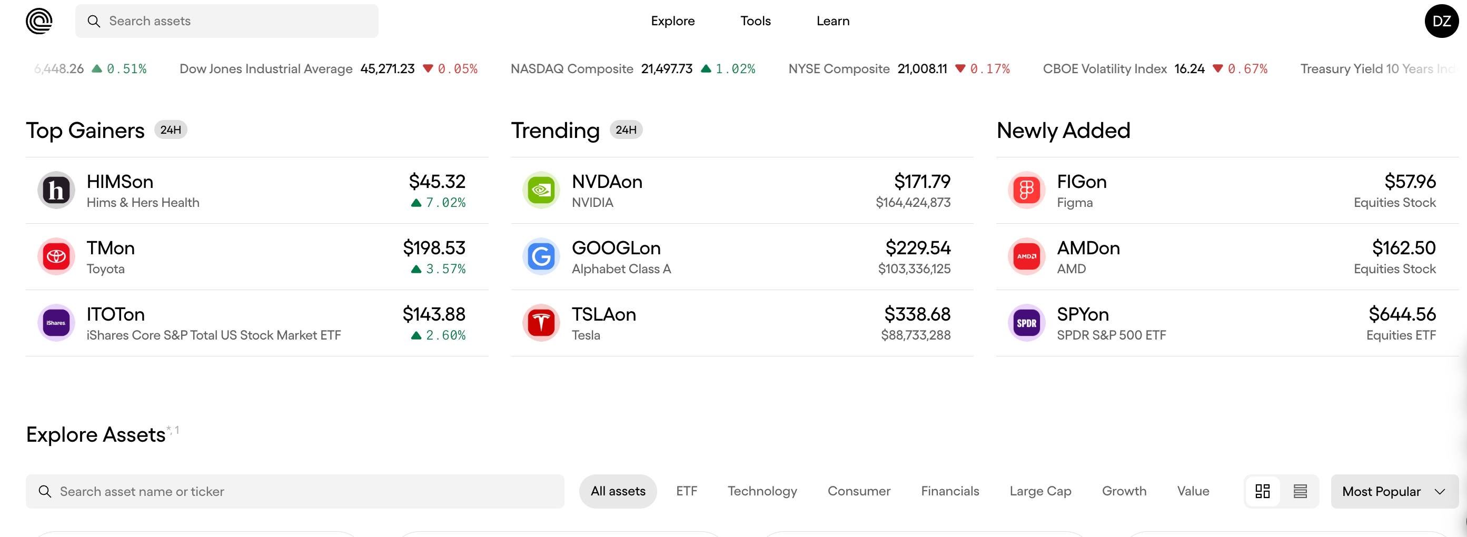Focus the Search asset name or ticker field
The image size is (1467, 537).
[x=295, y=491]
